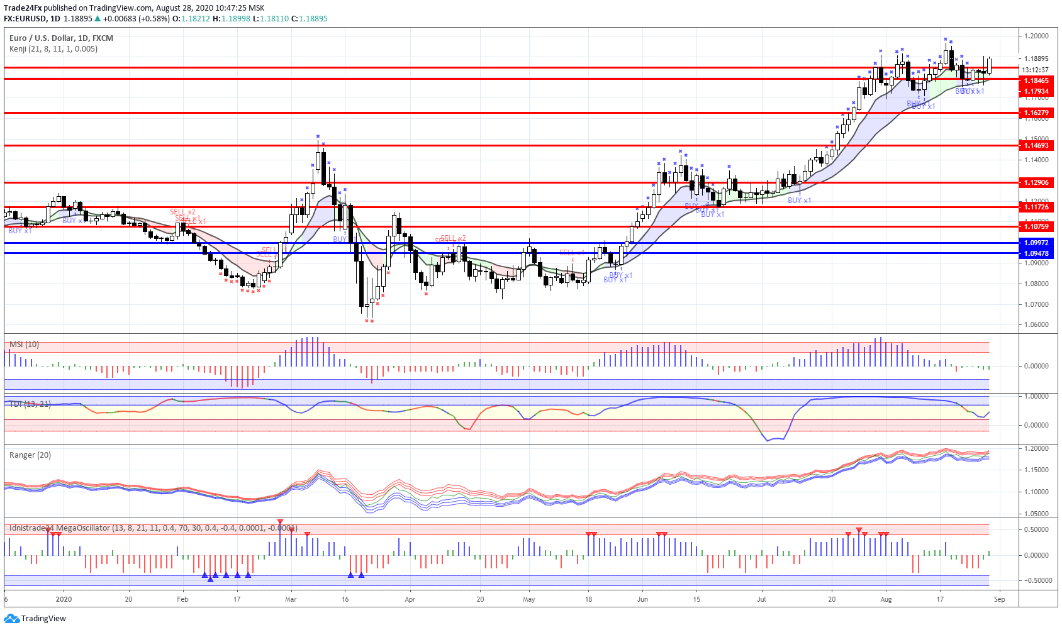Click the Mar label on time axis
The height and width of the screenshot is (630, 1062).
[x=291, y=599]
